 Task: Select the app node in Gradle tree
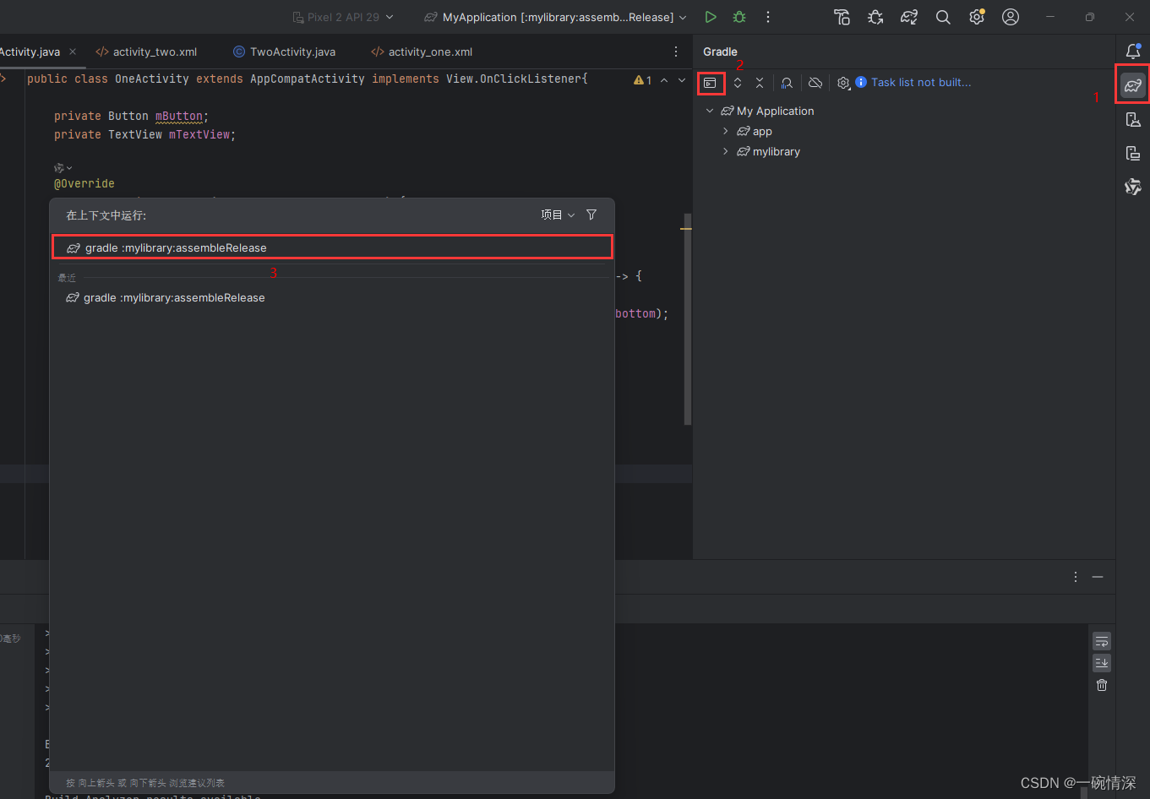762,132
